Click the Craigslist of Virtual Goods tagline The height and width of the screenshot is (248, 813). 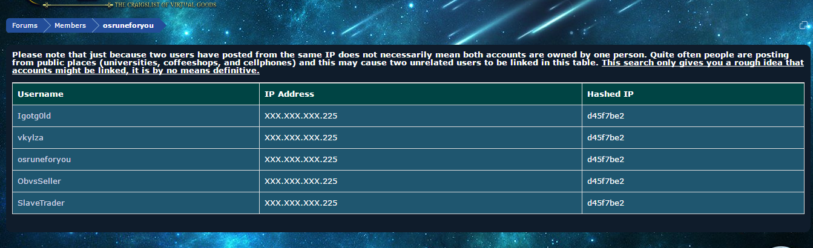pyautogui.click(x=165, y=4)
